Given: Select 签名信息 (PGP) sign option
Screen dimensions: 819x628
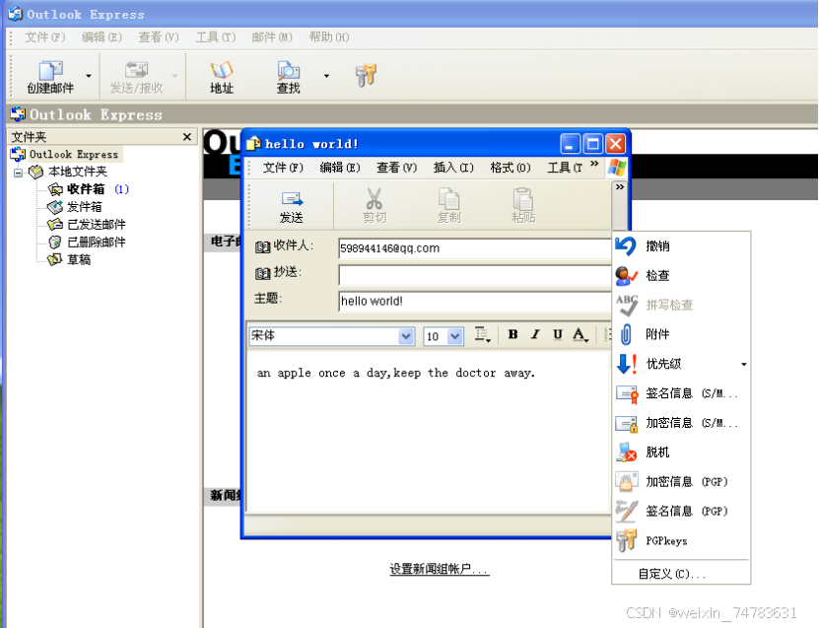Looking at the screenshot, I should tap(681, 511).
